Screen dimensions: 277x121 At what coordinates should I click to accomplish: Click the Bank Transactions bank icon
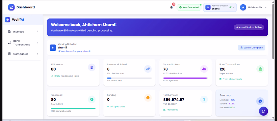tap(260, 69)
